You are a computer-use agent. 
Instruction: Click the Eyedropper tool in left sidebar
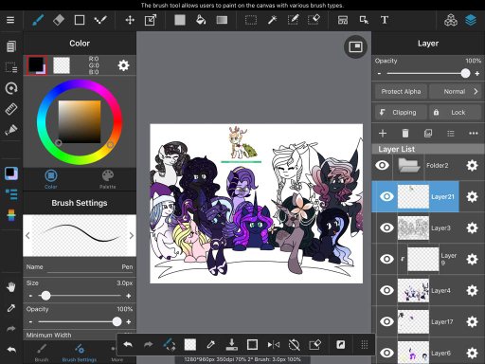(x=11, y=308)
